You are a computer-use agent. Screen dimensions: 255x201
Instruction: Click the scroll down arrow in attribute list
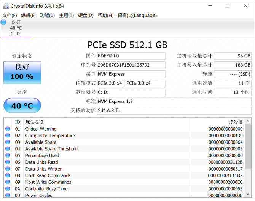click(x=248, y=194)
